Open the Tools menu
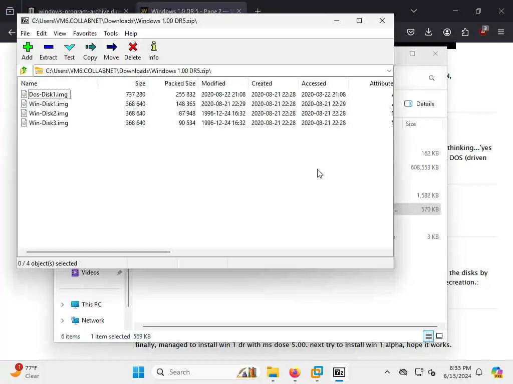The image size is (513, 384). [x=111, y=33]
